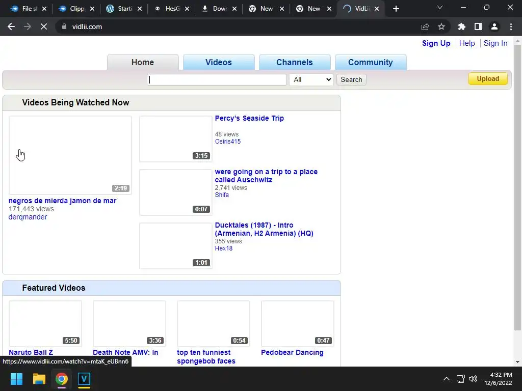Open the Videos navigation tab
The height and width of the screenshot is (391, 522).
click(219, 62)
